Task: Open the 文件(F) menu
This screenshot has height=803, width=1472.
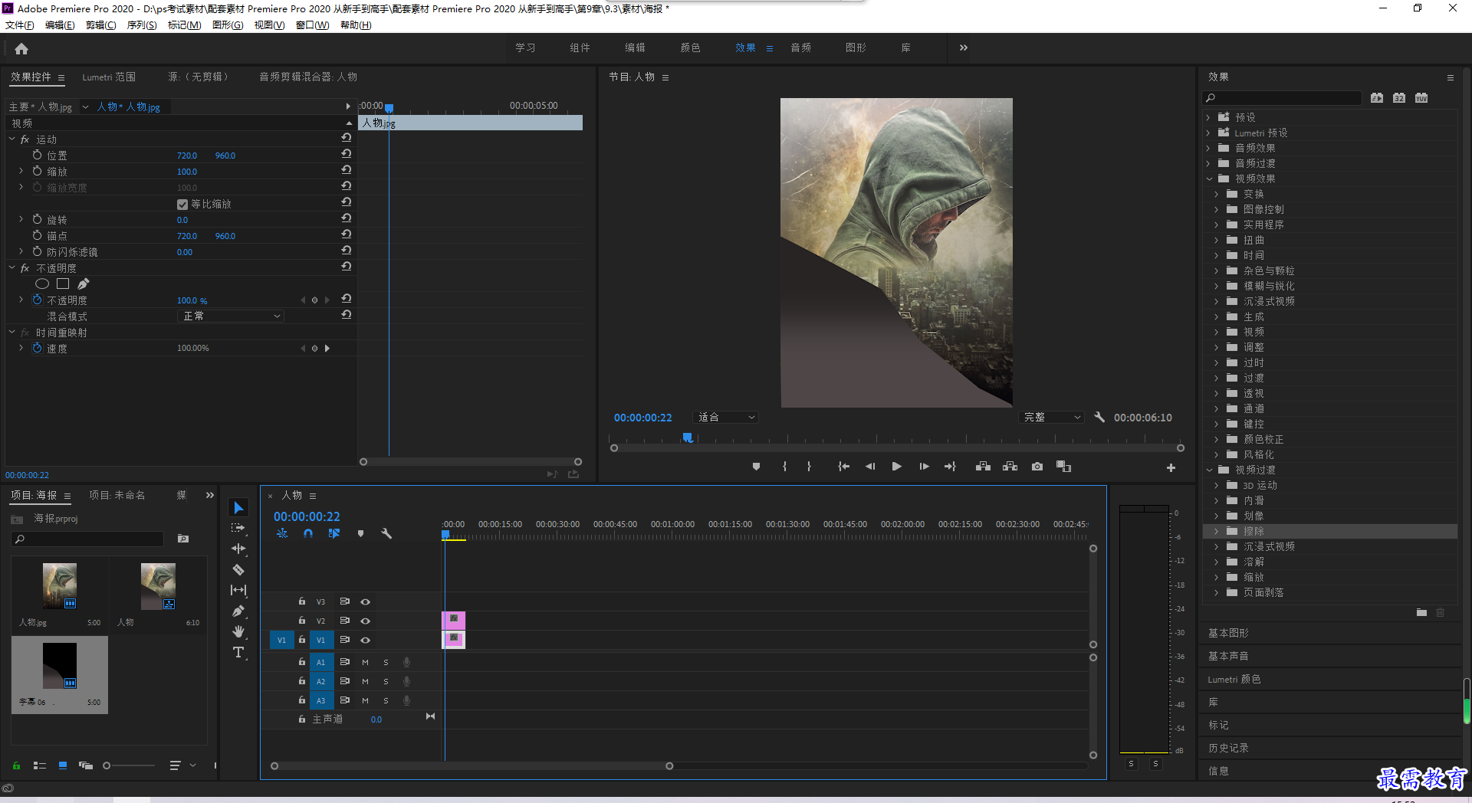Action: pos(20,25)
